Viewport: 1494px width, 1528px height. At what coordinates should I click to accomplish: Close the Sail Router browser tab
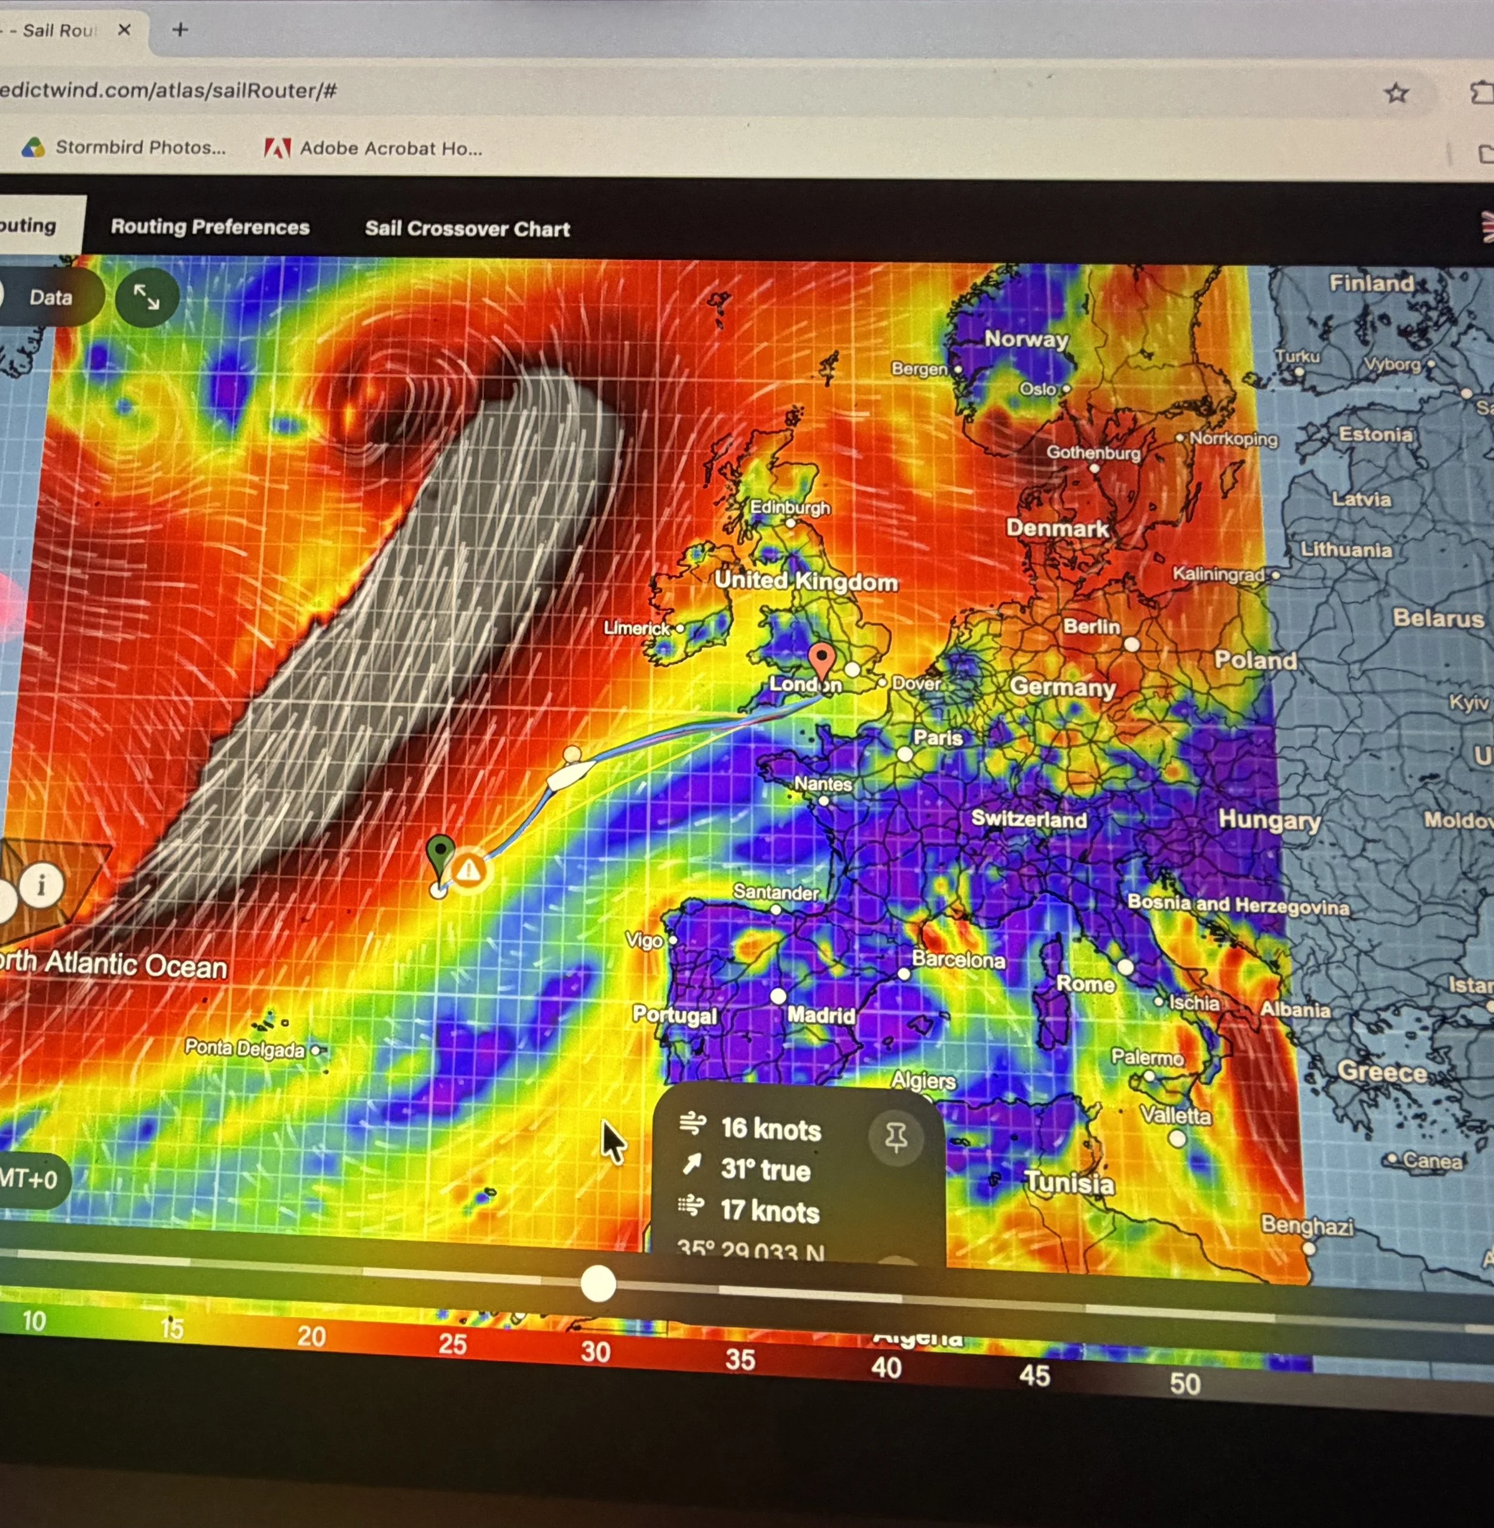click(x=124, y=30)
